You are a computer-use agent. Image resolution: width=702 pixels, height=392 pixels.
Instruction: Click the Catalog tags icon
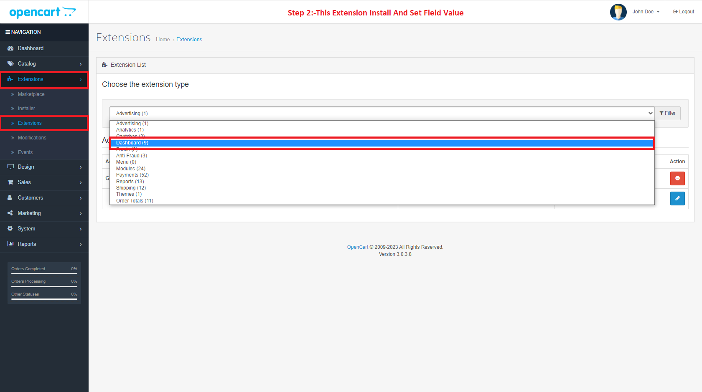point(10,64)
